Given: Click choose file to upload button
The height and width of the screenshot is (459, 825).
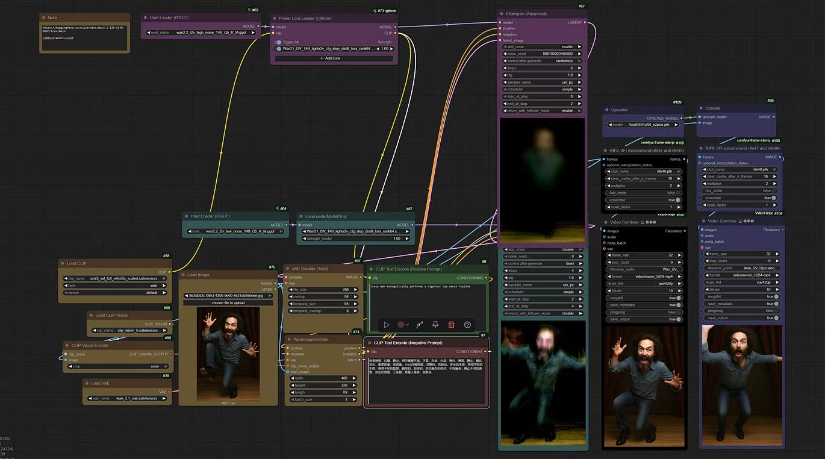Looking at the screenshot, I should click(x=228, y=302).
